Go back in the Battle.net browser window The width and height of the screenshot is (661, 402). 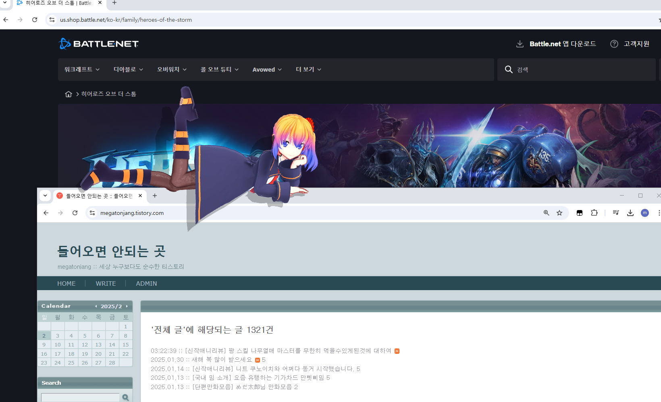pos(6,20)
